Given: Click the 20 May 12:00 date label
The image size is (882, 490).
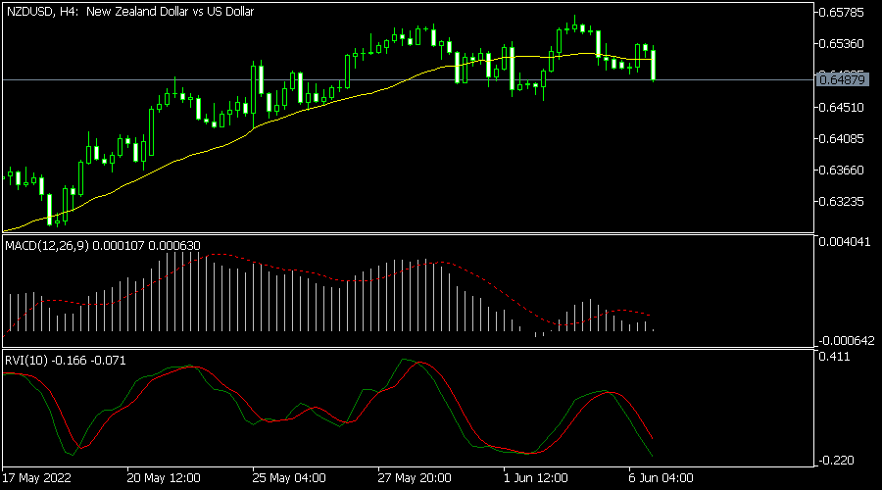Looking at the screenshot, I should tap(164, 478).
